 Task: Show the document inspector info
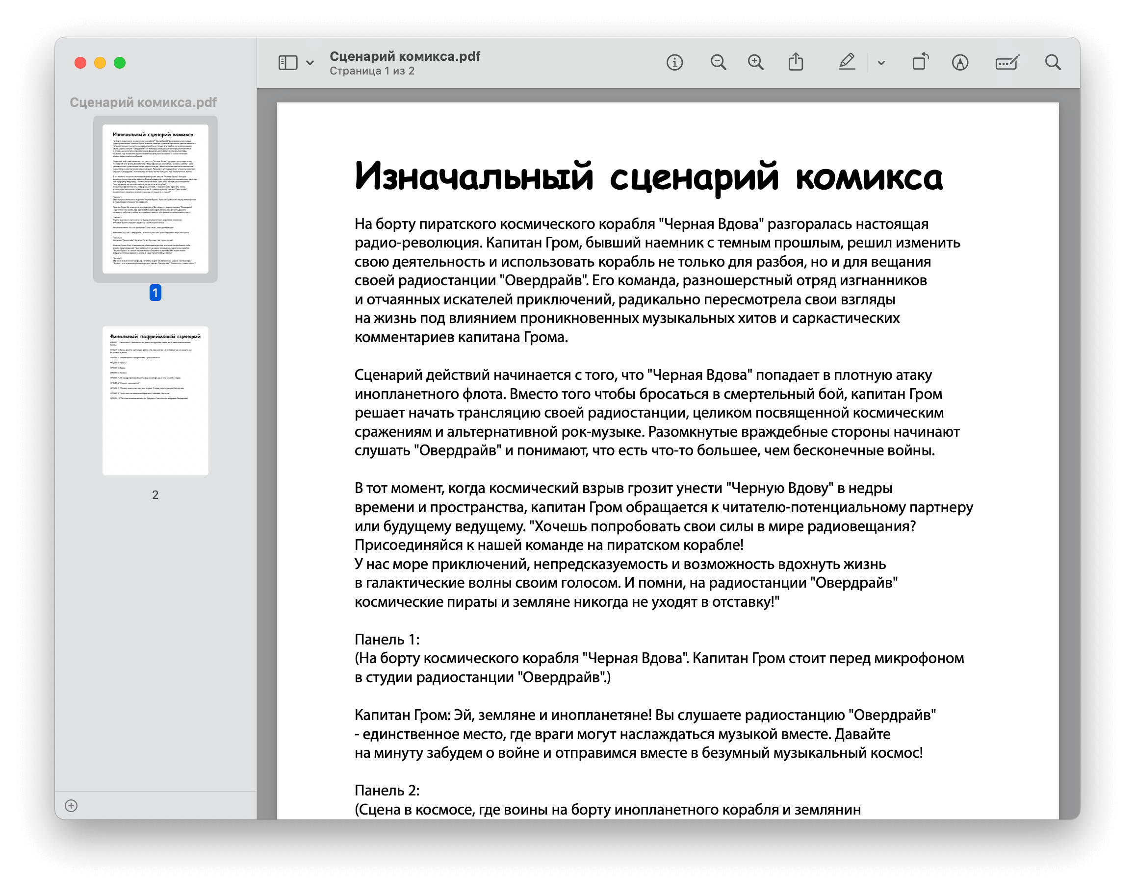tap(674, 63)
